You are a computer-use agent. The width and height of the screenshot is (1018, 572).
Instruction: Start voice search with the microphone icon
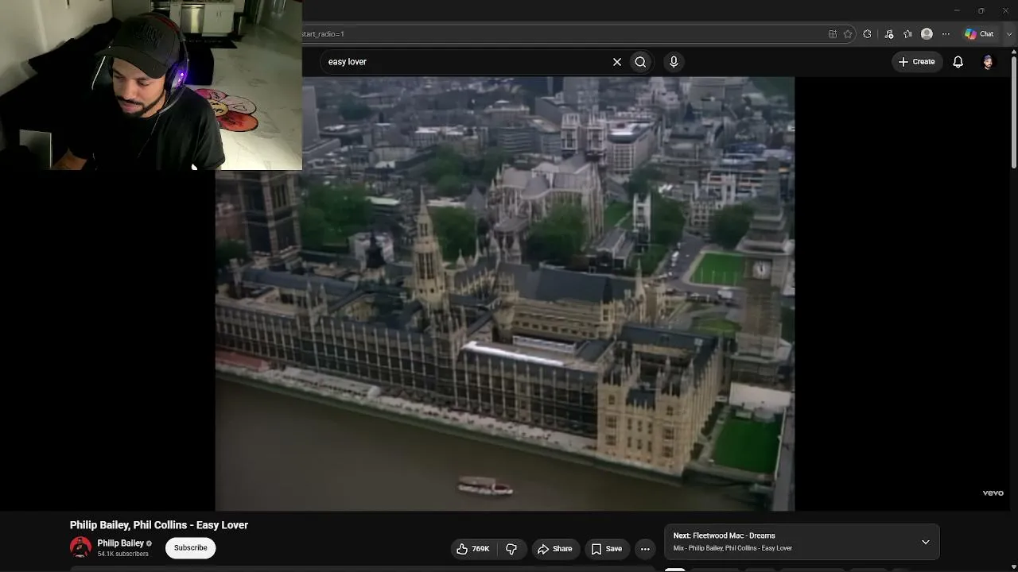tap(674, 62)
